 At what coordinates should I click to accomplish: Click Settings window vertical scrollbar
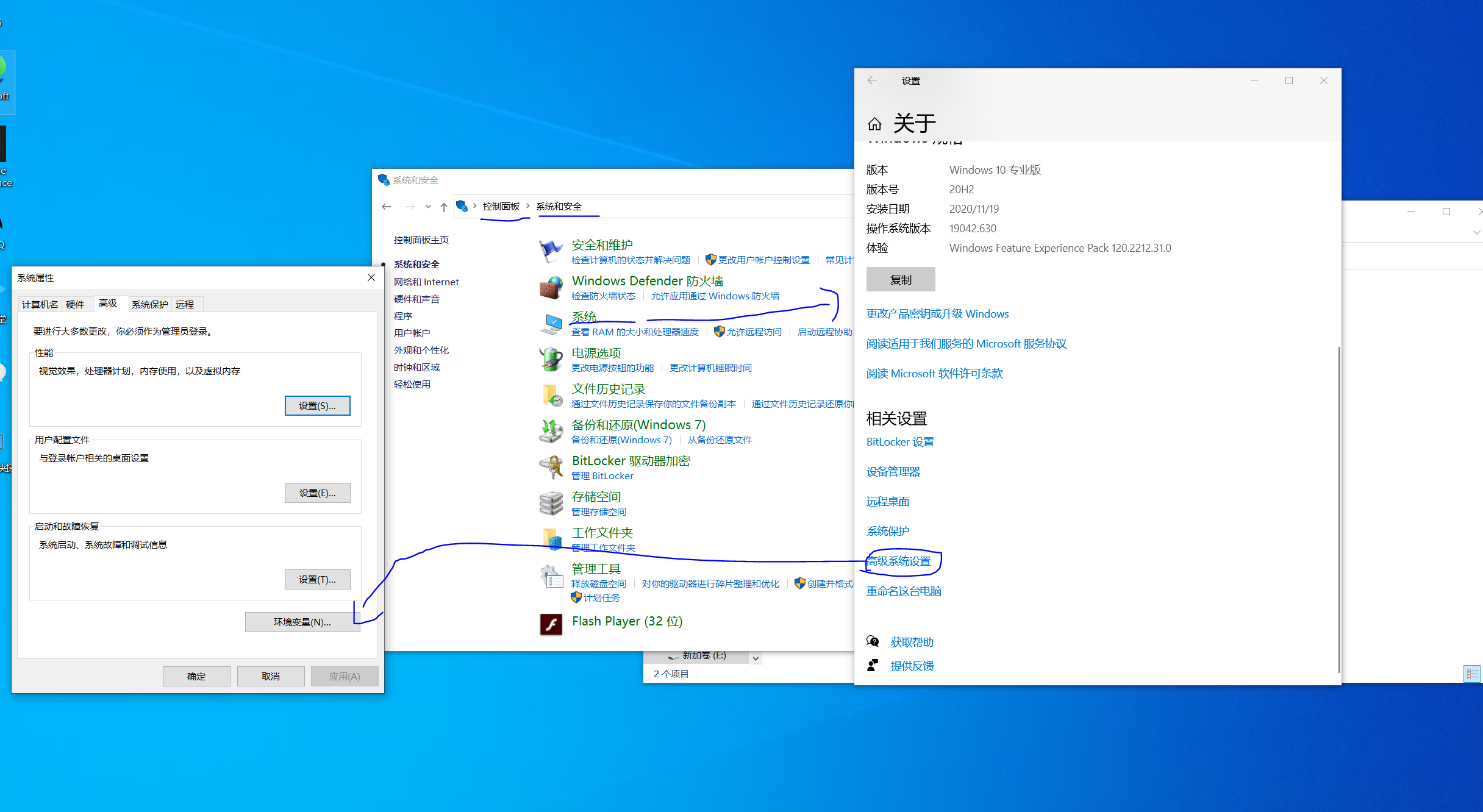(1338, 510)
